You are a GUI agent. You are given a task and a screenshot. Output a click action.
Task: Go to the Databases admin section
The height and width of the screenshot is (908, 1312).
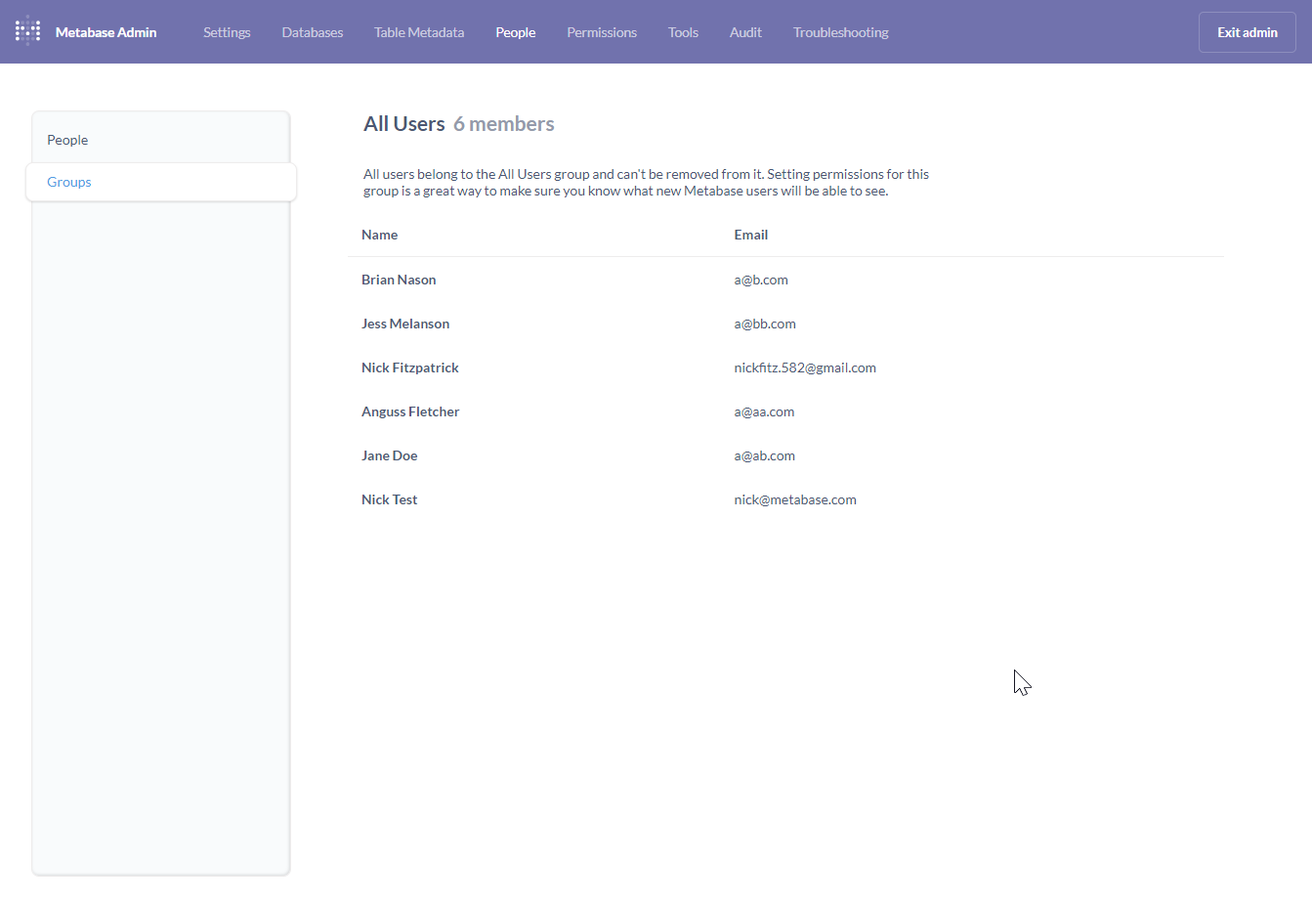pos(312,32)
